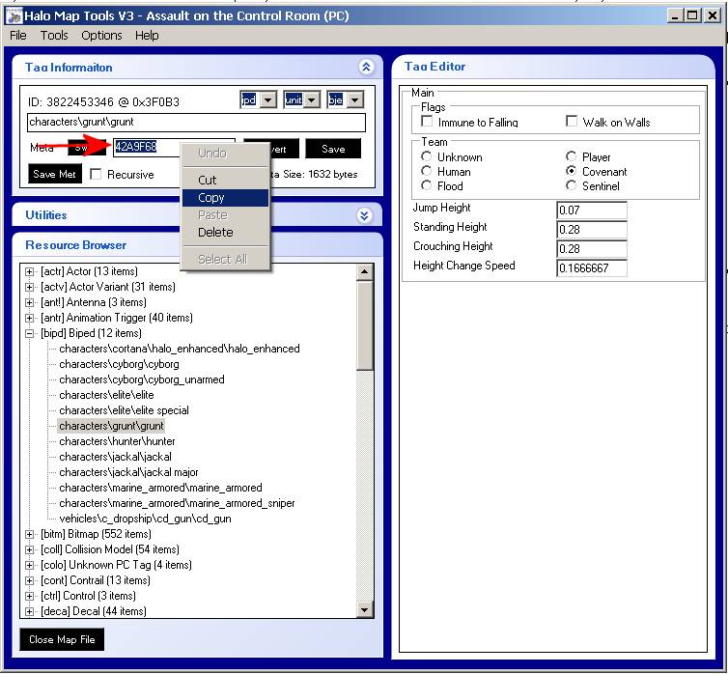Open the File menu
Viewport: 728px width, 674px height.
(x=18, y=36)
